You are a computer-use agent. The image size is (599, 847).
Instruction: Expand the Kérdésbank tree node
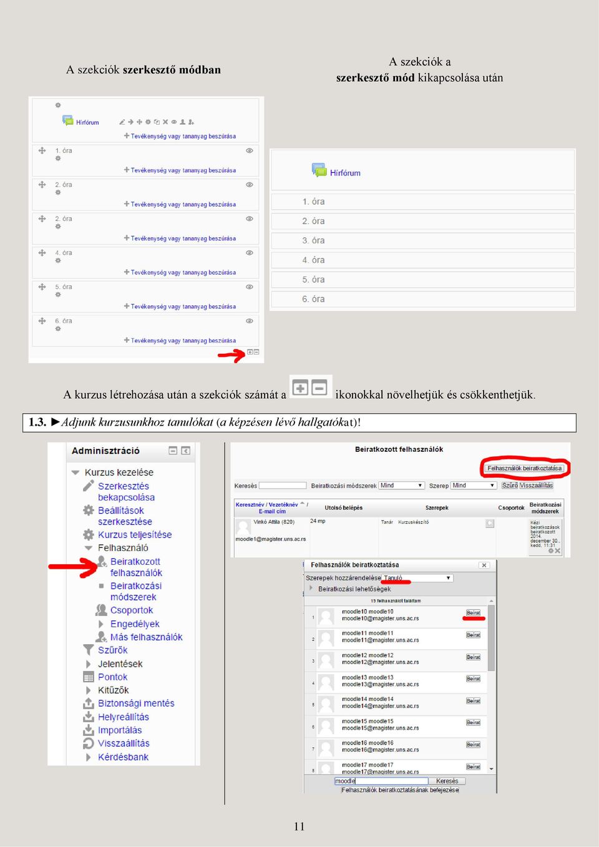89,756
